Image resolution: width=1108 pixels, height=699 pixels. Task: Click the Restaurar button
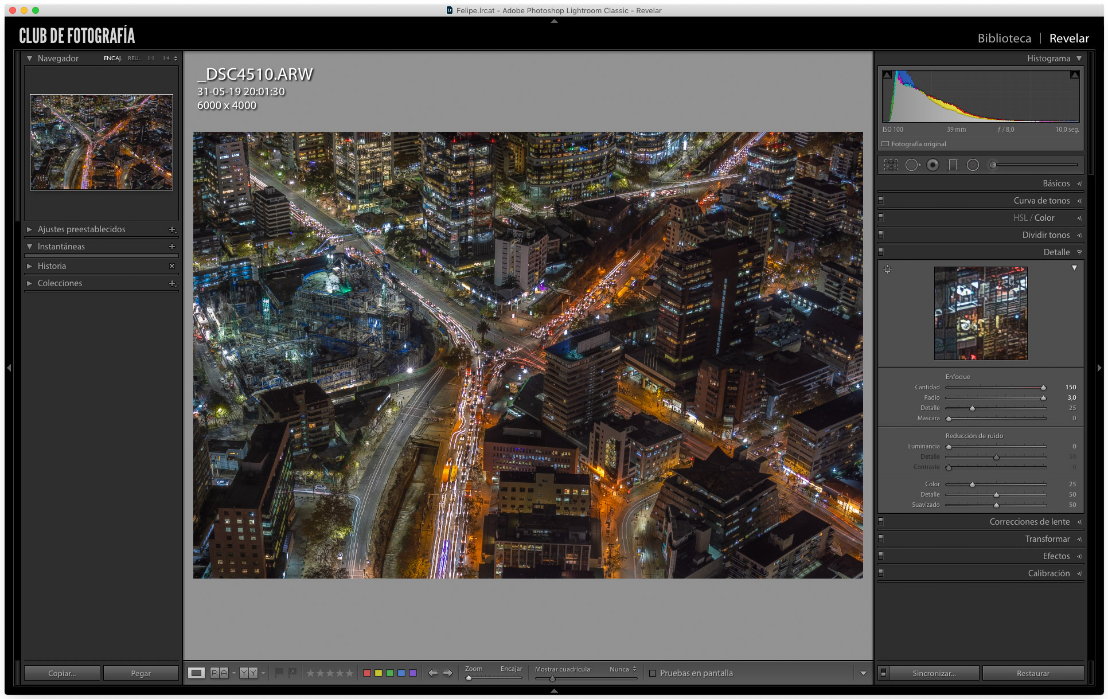click(x=1033, y=673)
